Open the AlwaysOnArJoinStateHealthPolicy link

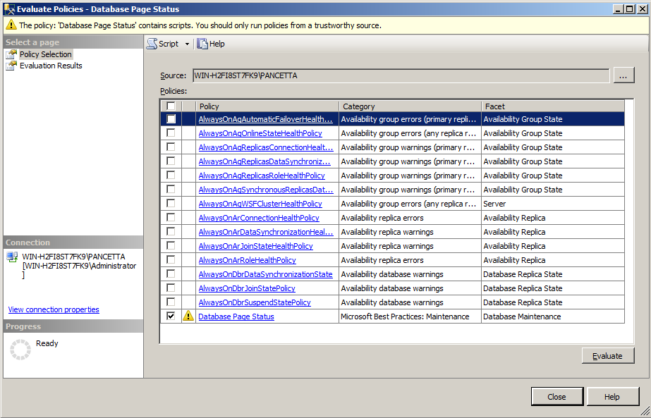(256, 246)
